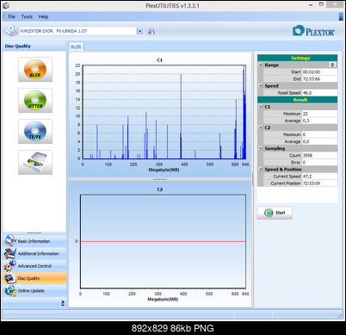Start the disc quality test
The image size is (346, 335).
point(275,213)
